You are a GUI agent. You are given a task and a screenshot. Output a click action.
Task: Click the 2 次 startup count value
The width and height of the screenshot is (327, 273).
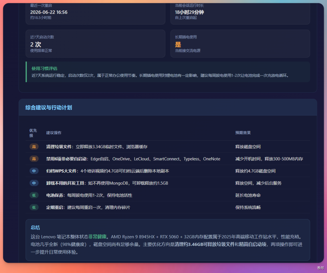(36, 44)
